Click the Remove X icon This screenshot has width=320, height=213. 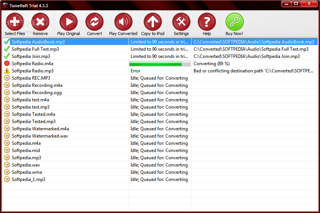tap(40, 22)
